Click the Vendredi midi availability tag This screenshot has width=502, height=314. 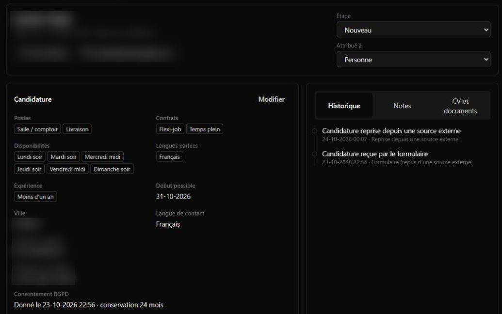coord(67,169)
